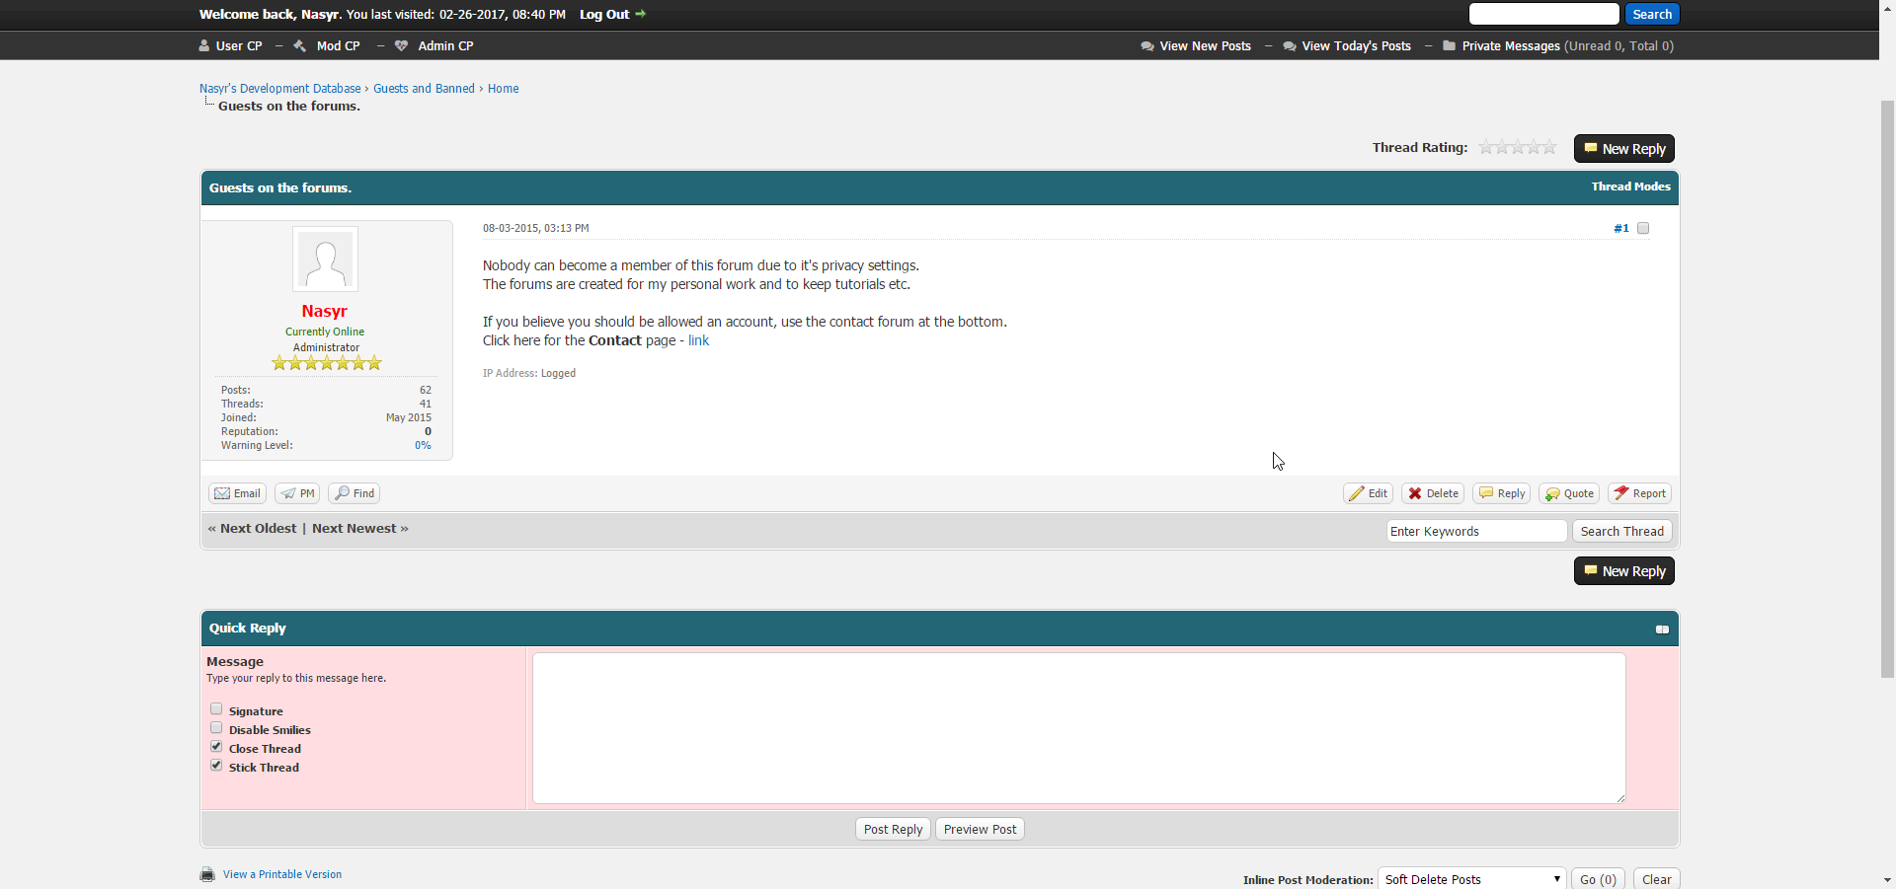Screen dimensions: 1896x889
Task: Enable the Signature checkbox
Action: tap(216, 709)
